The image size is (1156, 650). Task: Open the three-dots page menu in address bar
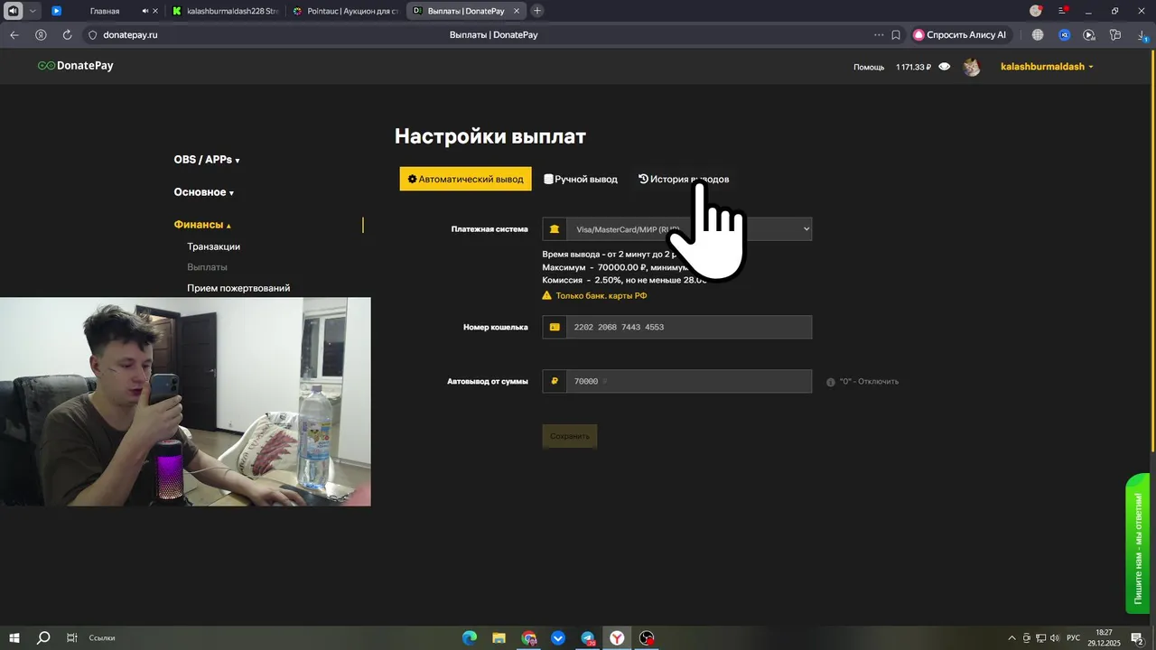tap(879, 35)
